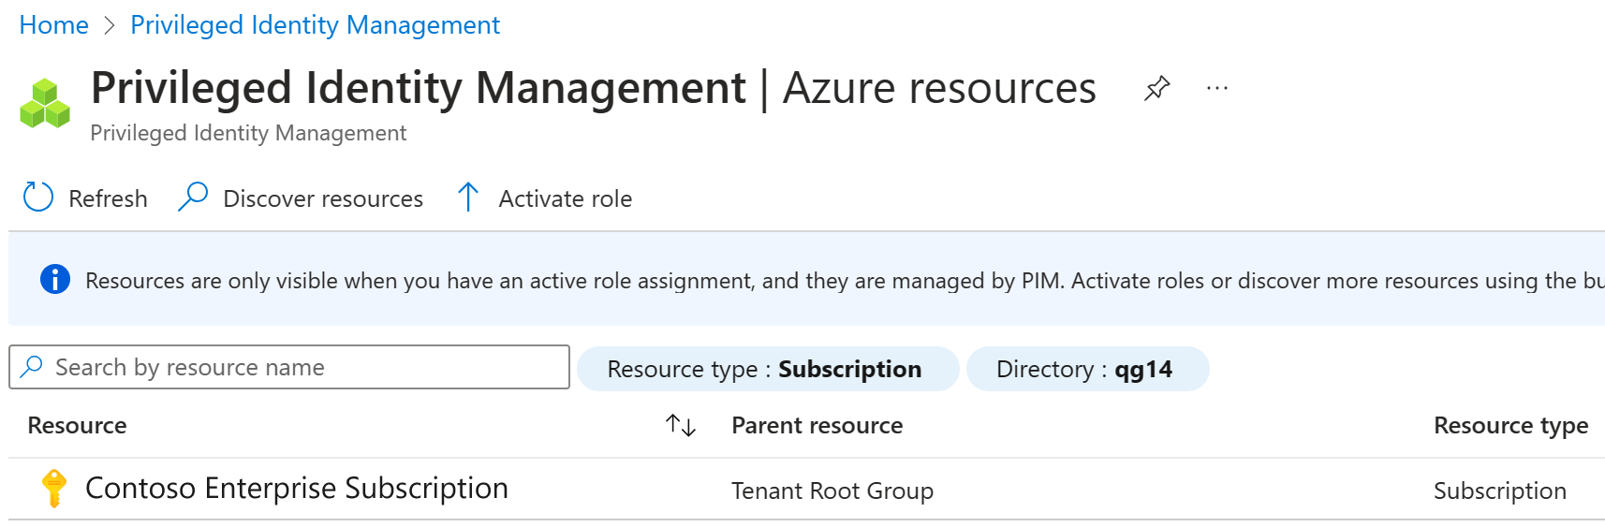Go to Home breadcrumb link
Image resolution: width=1605 pixels, height=527 pixels.
point(53,25)
